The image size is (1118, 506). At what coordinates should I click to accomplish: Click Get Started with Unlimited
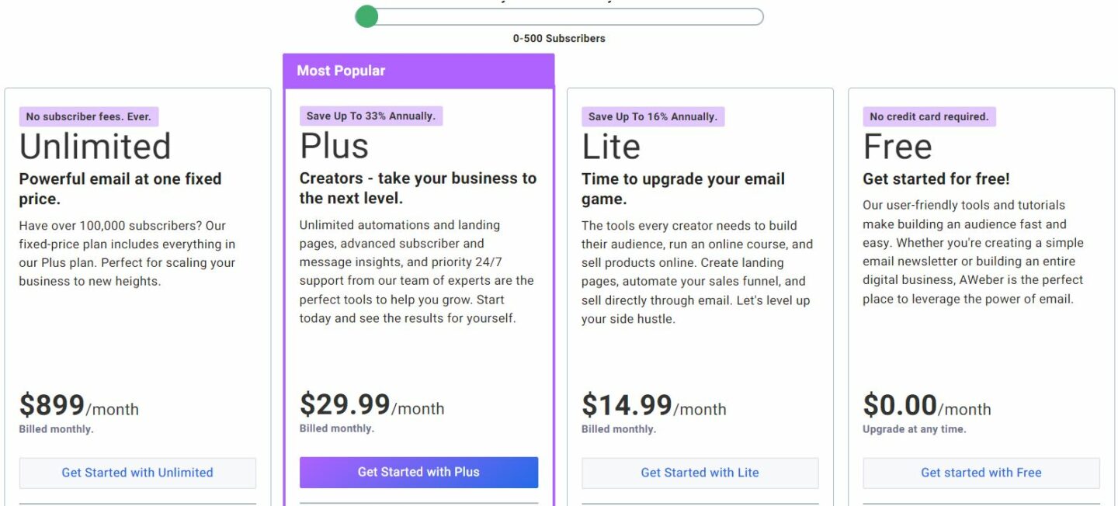click(137, 472)
